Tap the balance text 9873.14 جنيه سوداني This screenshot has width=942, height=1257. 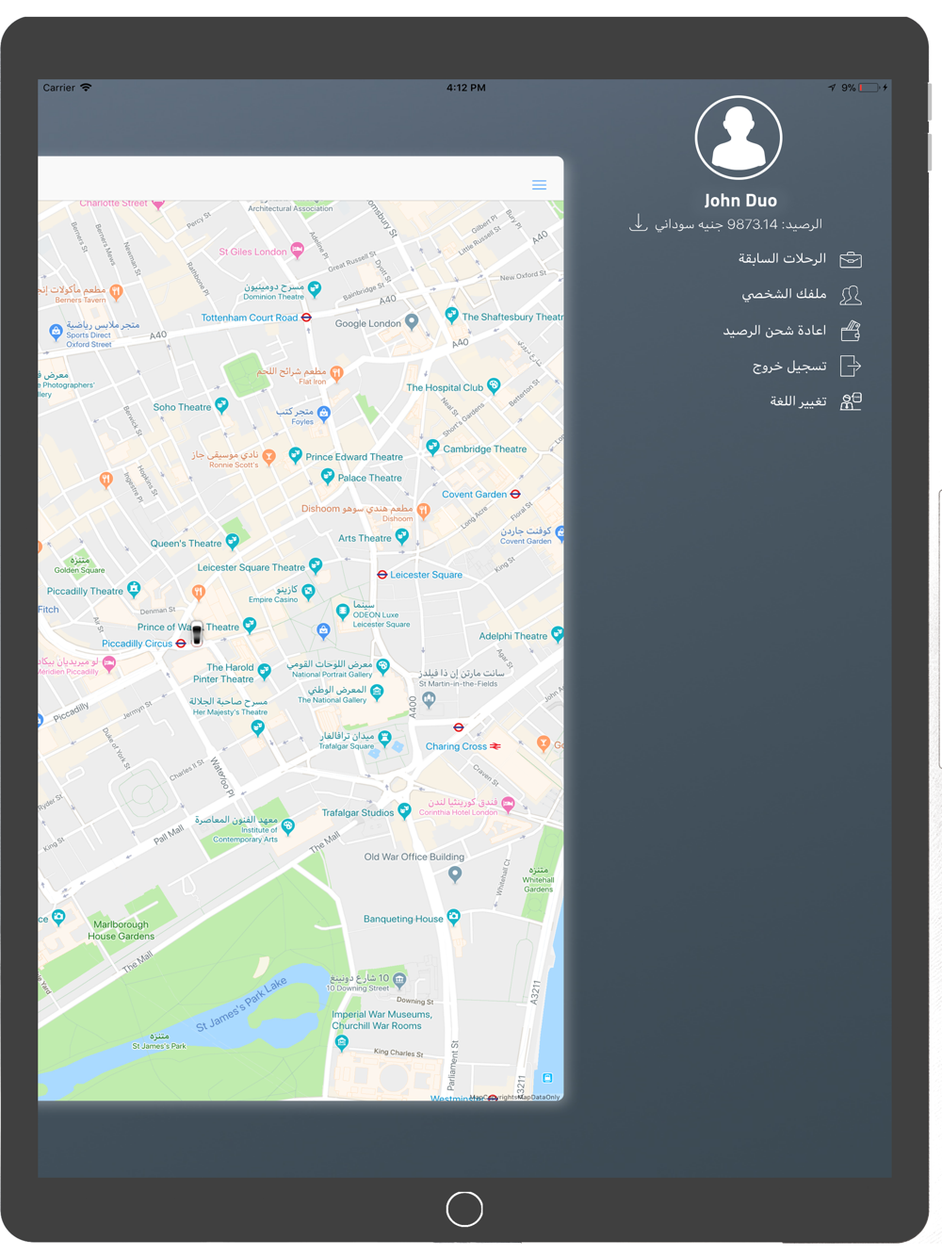tap(739, 224)
